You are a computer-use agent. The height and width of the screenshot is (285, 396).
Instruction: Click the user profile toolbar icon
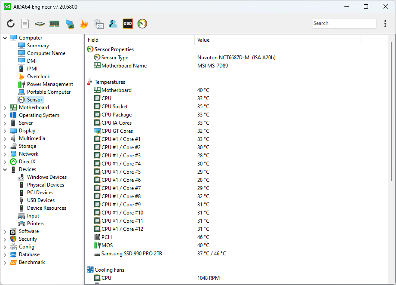coord(113,24)
